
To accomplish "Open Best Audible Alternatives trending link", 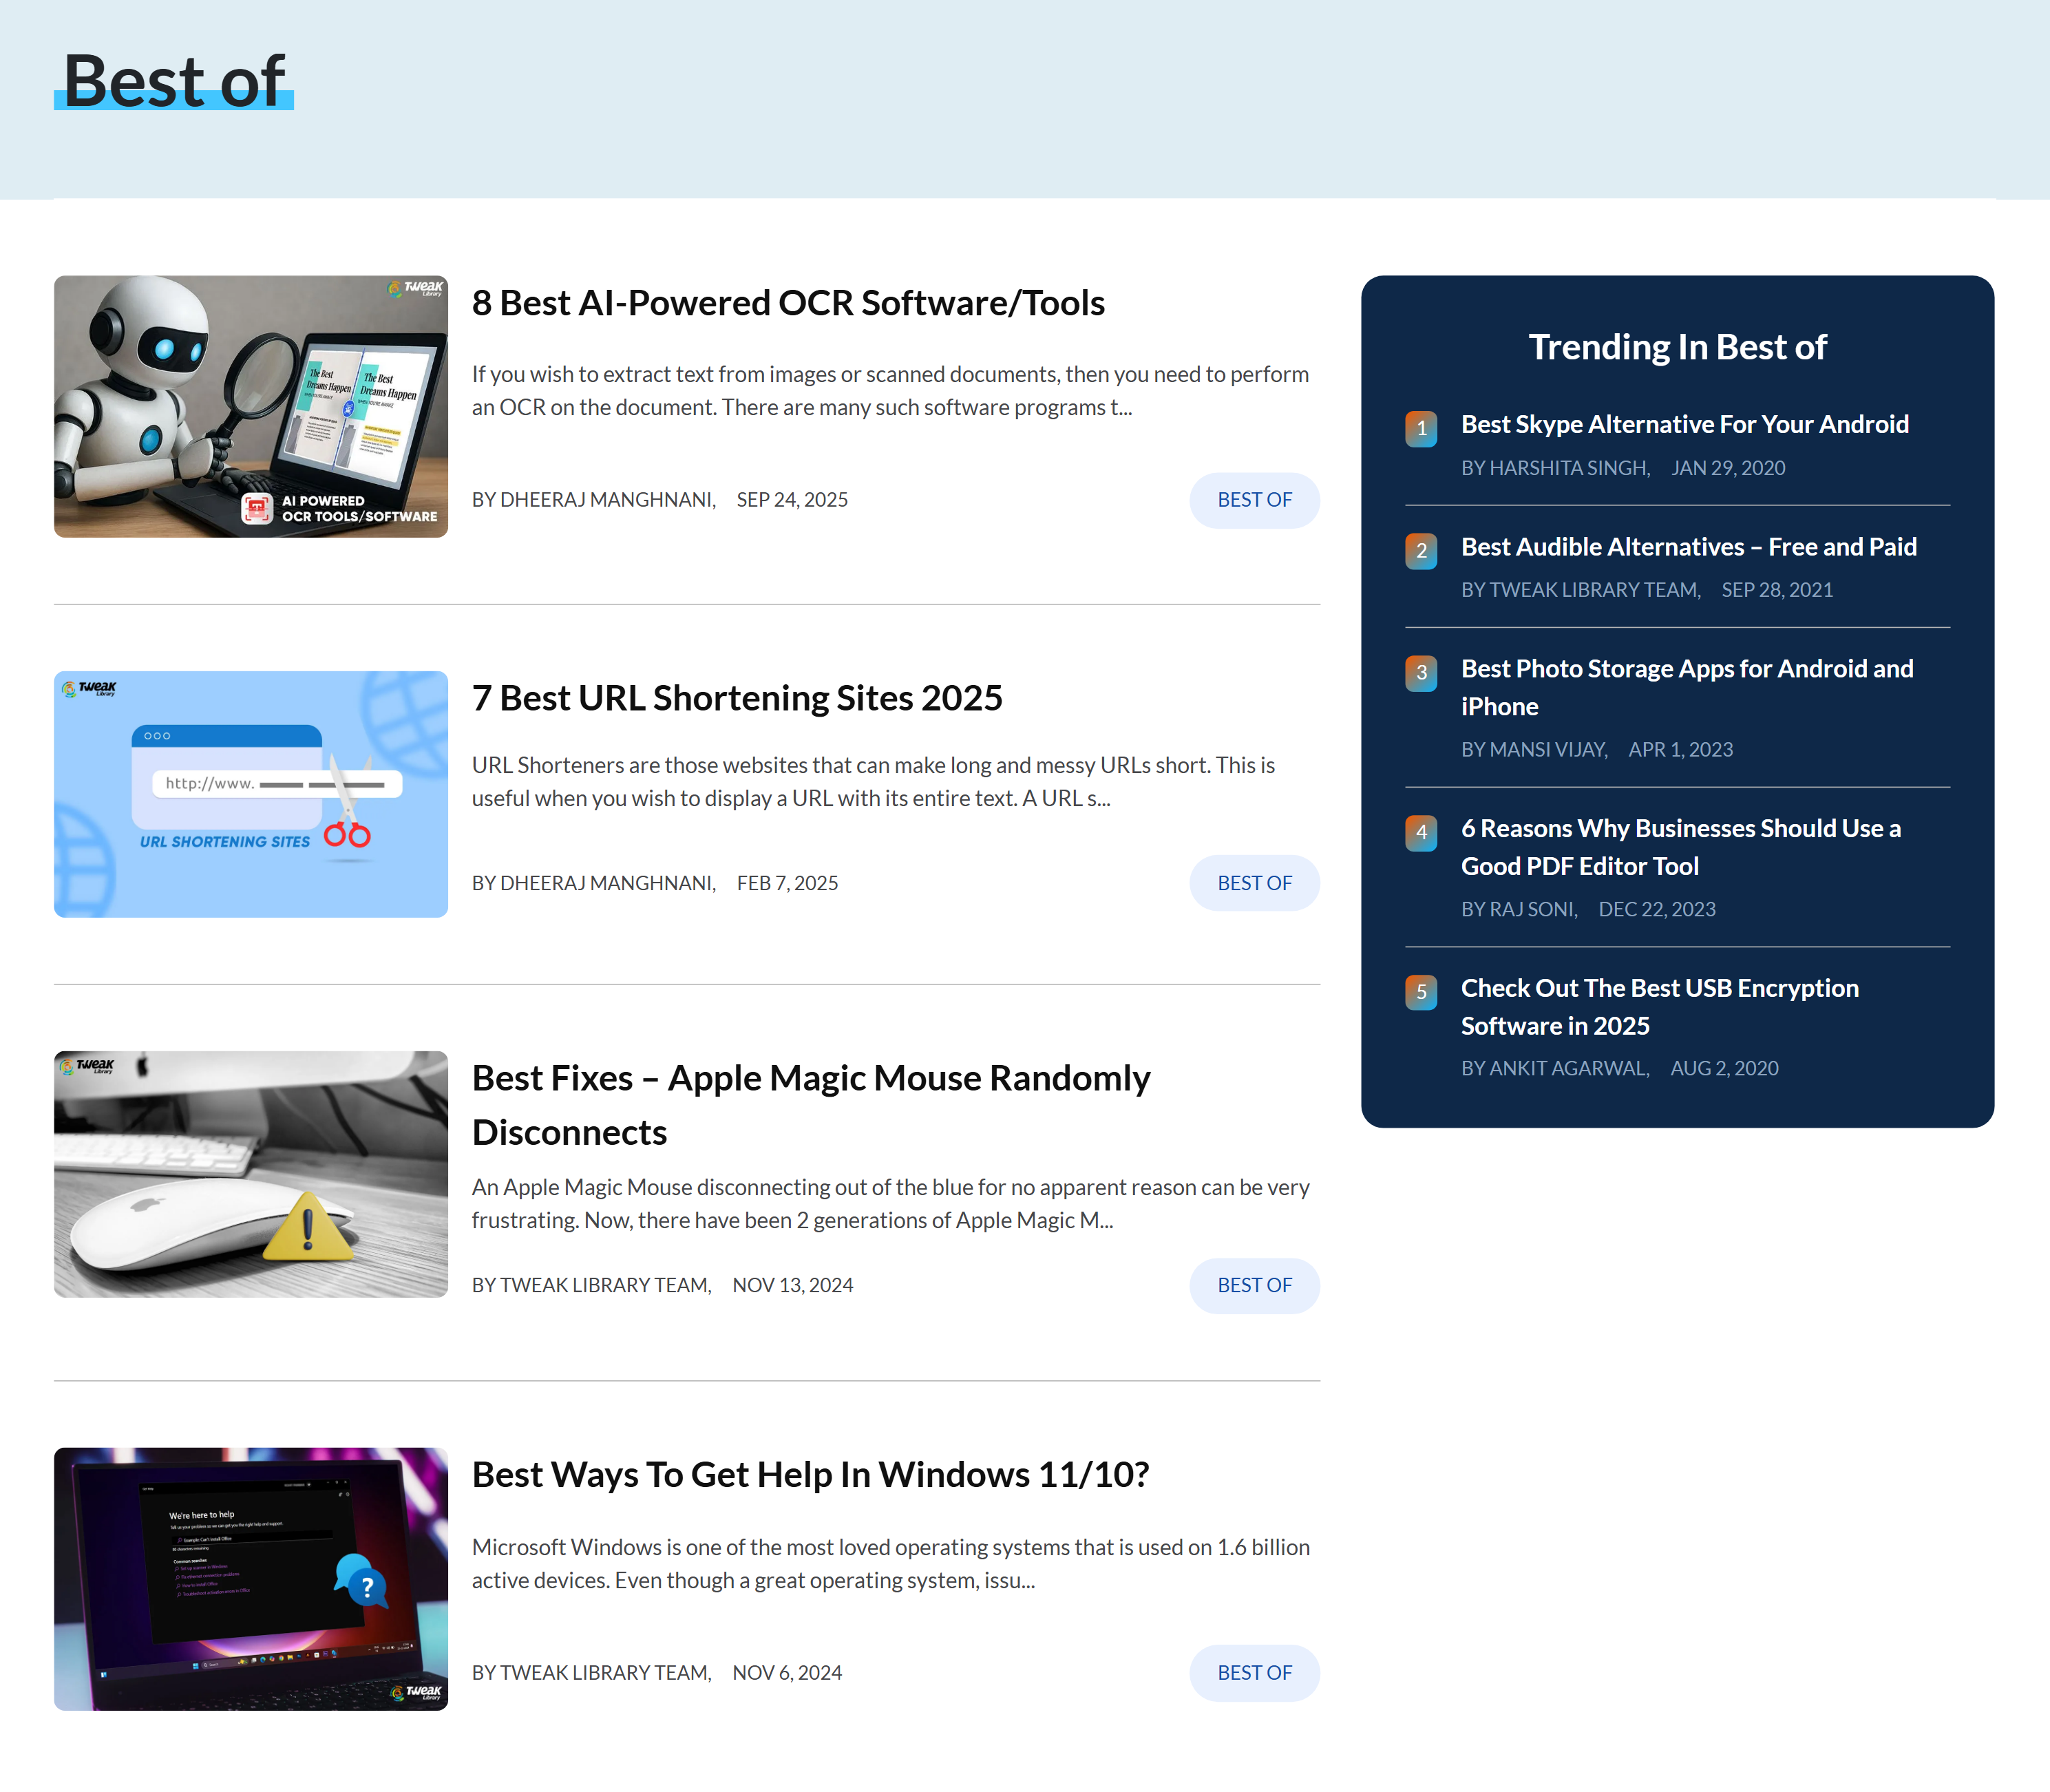I will click(1688, 547).
